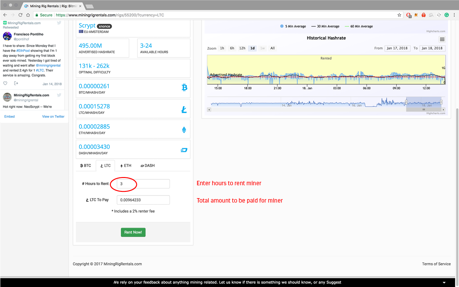This screenshot has height=287, width=459.
Task: Click the browser address bar URL
Action: pyautogui.click(x=110, y=15)
